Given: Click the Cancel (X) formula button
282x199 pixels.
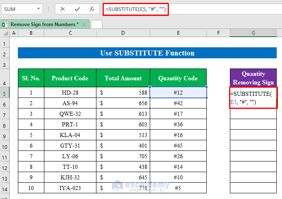Looking at the screenshot, I should click(63, 9).
